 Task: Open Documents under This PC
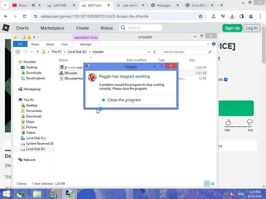(34, 111)
